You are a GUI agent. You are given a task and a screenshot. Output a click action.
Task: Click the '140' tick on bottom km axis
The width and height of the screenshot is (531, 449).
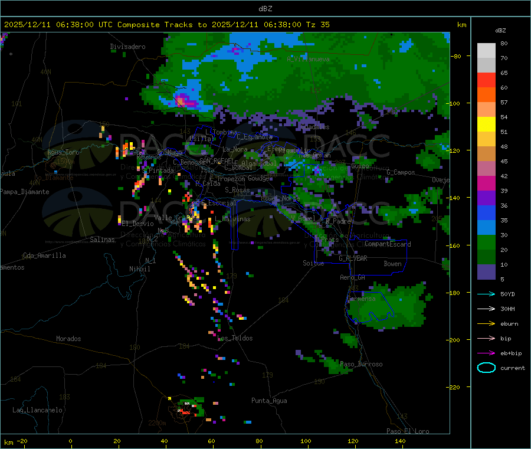[400, 441]
